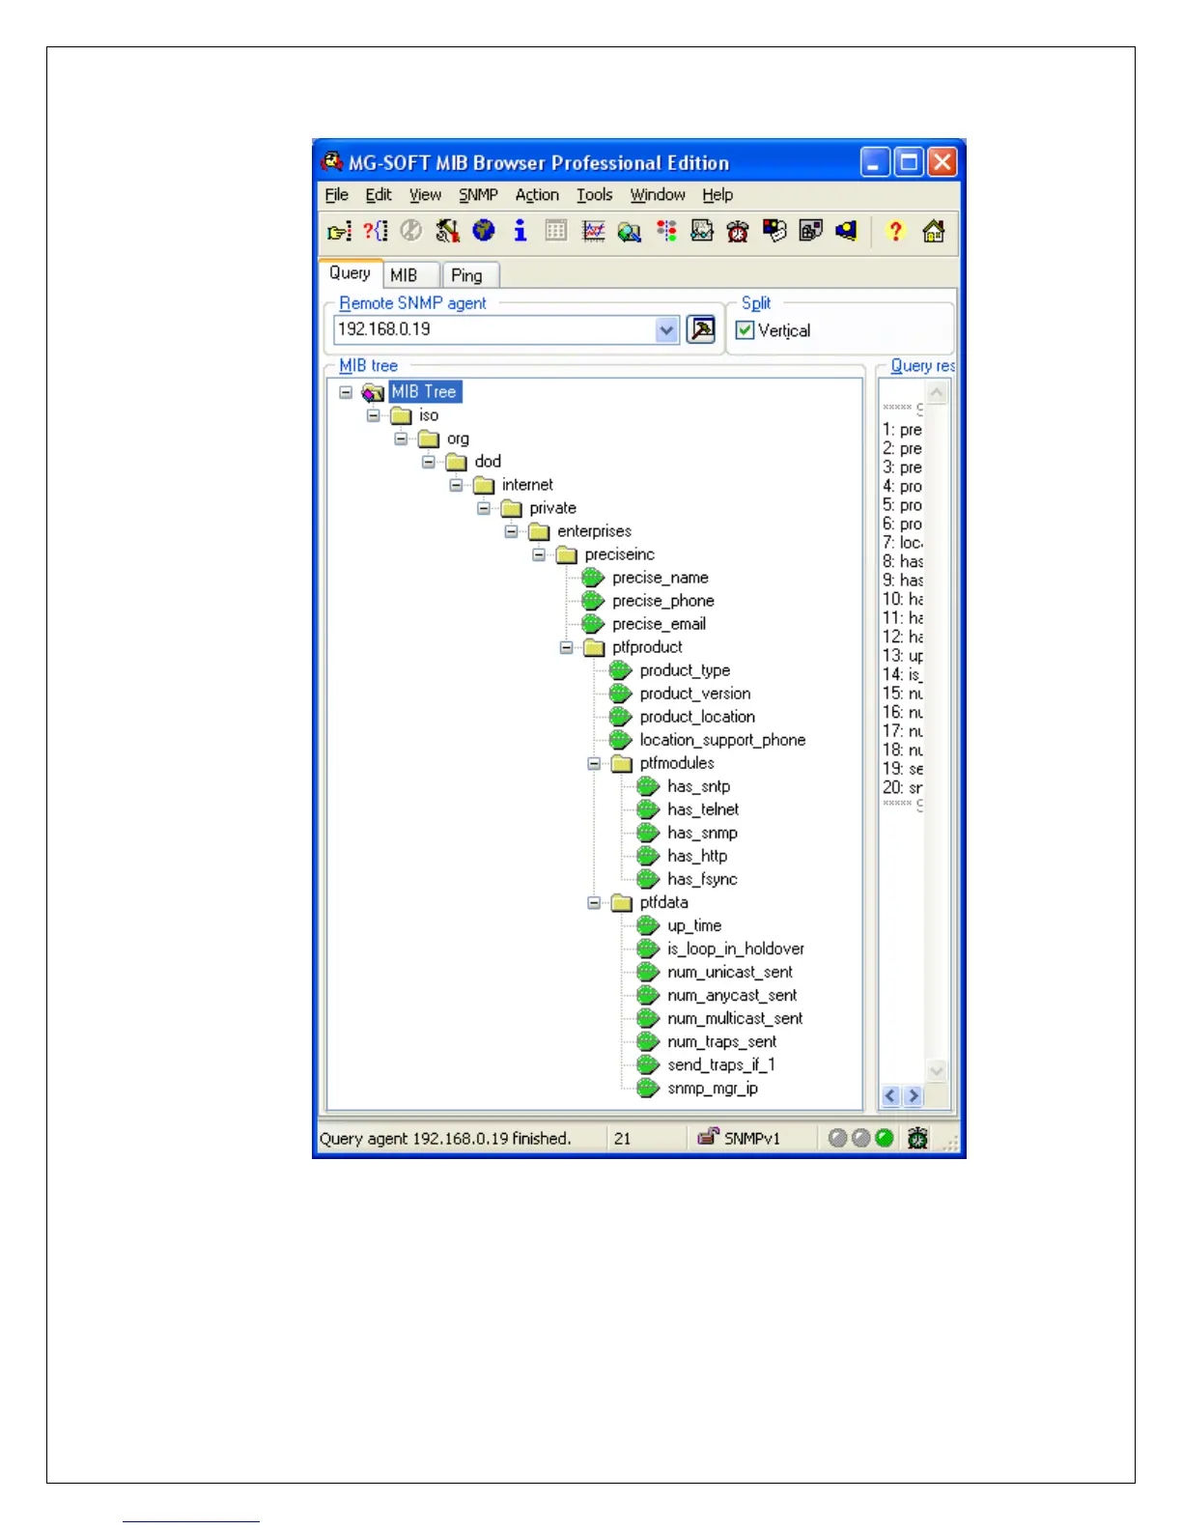Click the blue globe toolbar icon

pos(484,231)
